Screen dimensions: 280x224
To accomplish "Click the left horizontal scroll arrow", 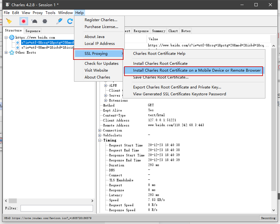I will pos(6,201).
